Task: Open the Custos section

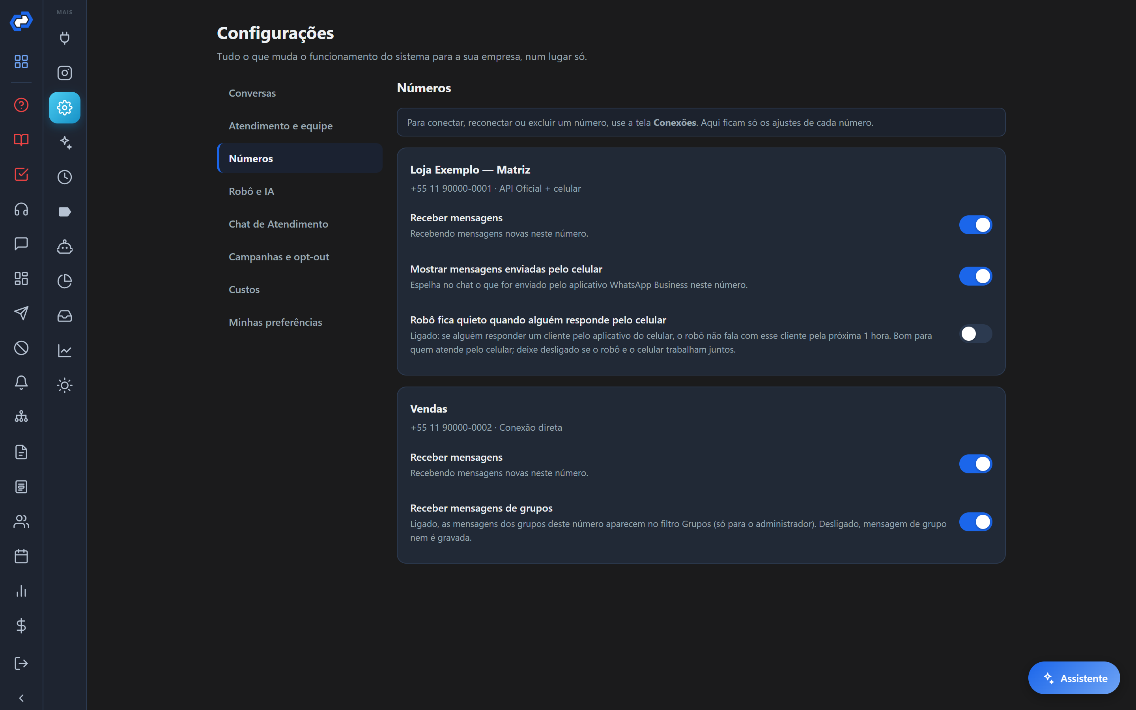Action: [299, 289]
